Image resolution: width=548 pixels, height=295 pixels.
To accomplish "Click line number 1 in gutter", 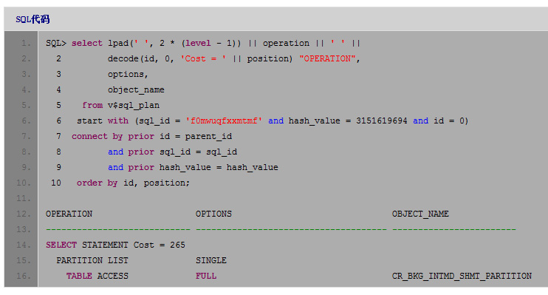I will (x=26, y=43).
